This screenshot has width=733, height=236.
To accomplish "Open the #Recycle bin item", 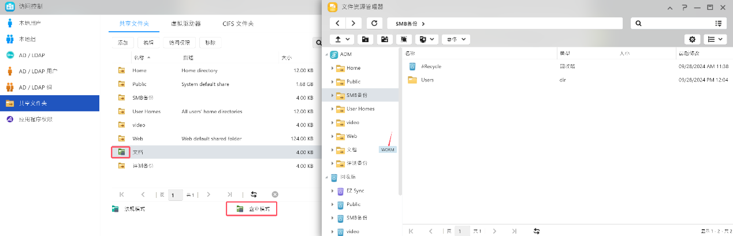I will (431, 66).
